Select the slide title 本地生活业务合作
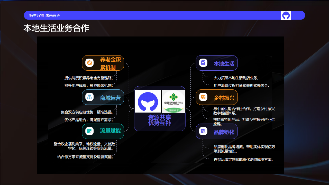The height and width of the screenshot is (185, 329). tap(56, 28)
